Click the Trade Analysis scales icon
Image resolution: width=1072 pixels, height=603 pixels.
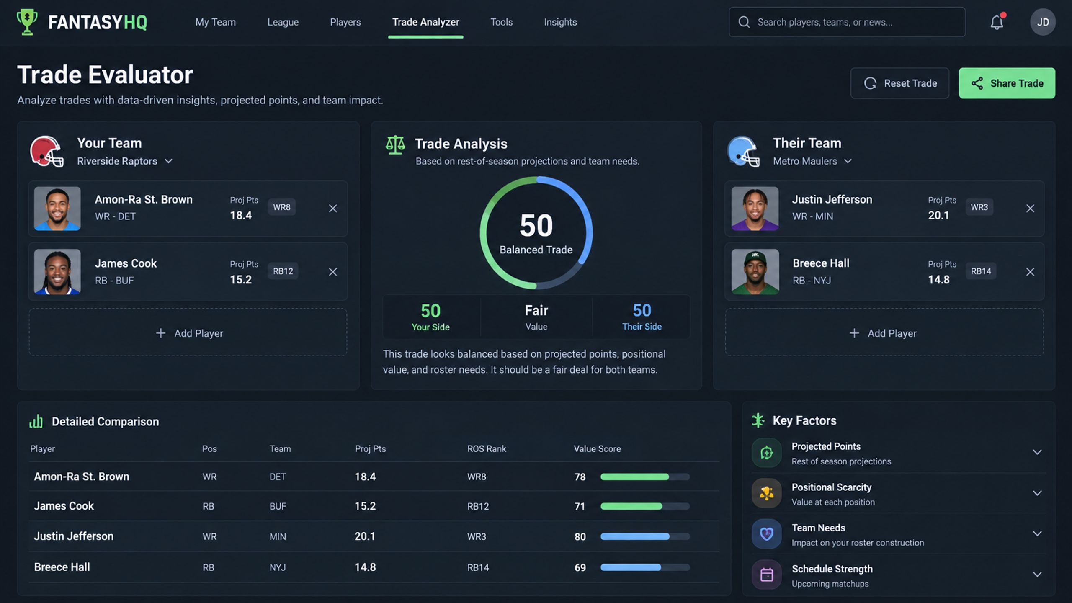click(395, 145)
